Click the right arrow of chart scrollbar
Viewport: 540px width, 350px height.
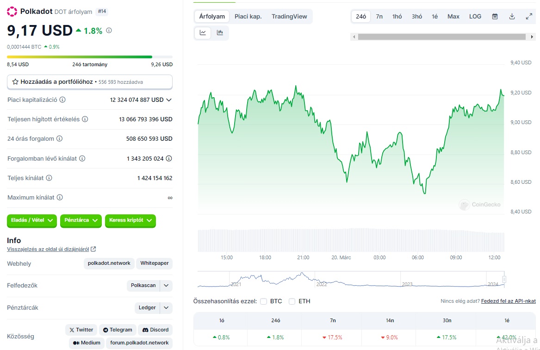point(532,37)
